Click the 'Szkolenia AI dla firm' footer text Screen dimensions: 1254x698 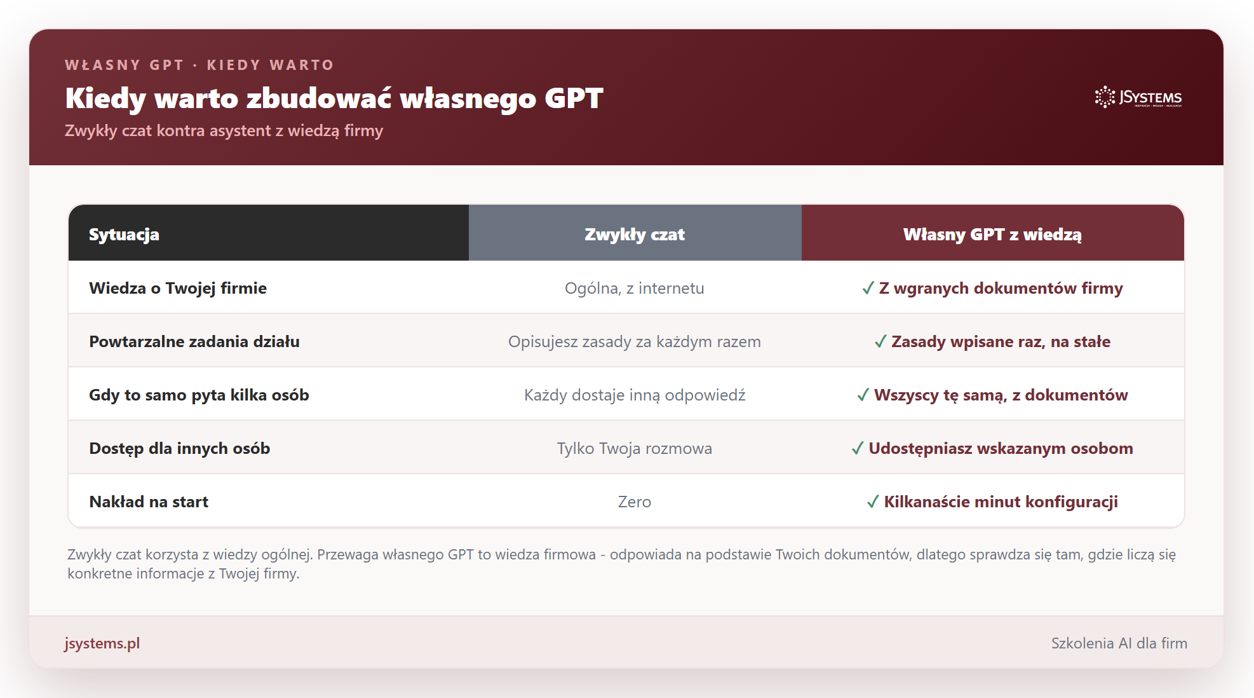1119,643
